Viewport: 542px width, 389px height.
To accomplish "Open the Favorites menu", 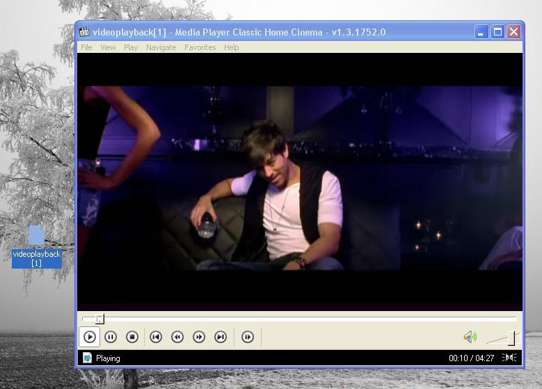I will (x=200, y=47).
